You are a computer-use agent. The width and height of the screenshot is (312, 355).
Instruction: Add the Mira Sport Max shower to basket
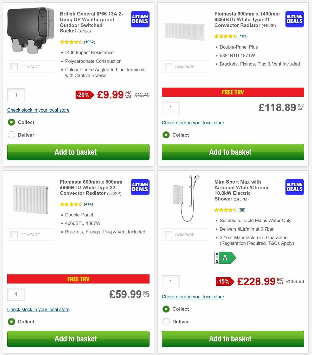tap(230, 339)
